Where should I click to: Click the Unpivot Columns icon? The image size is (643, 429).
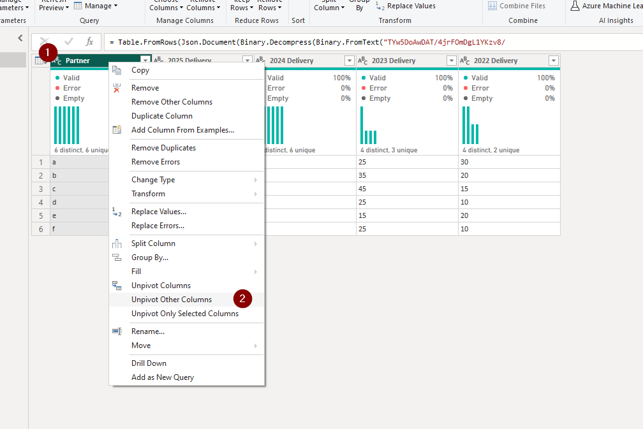pyautogui.click(x=117, y=286)
